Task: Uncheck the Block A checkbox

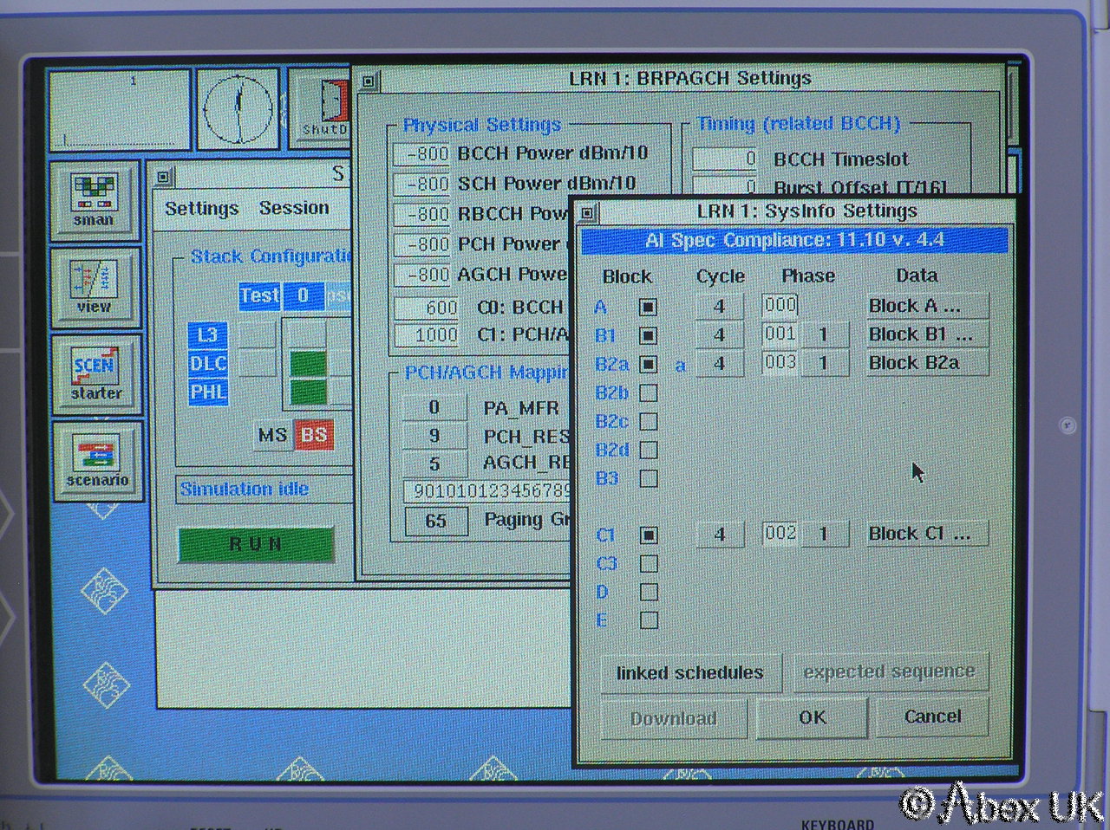Action: 648,307
